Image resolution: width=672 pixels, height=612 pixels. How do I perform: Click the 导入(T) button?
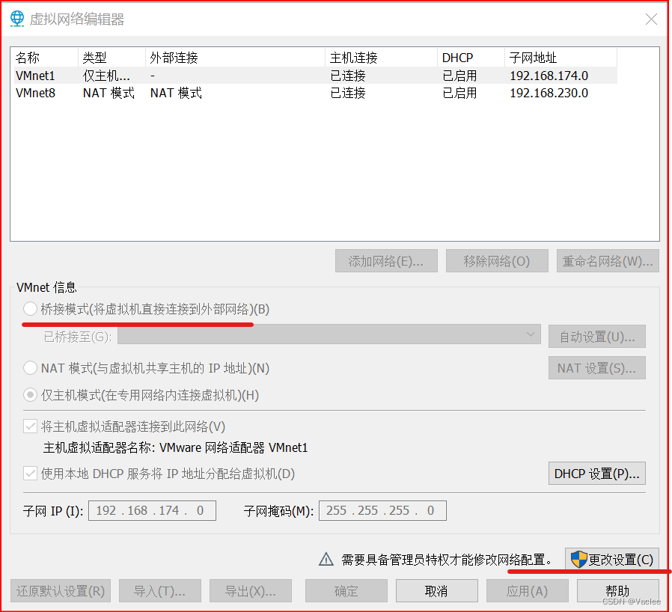(160, 591)
